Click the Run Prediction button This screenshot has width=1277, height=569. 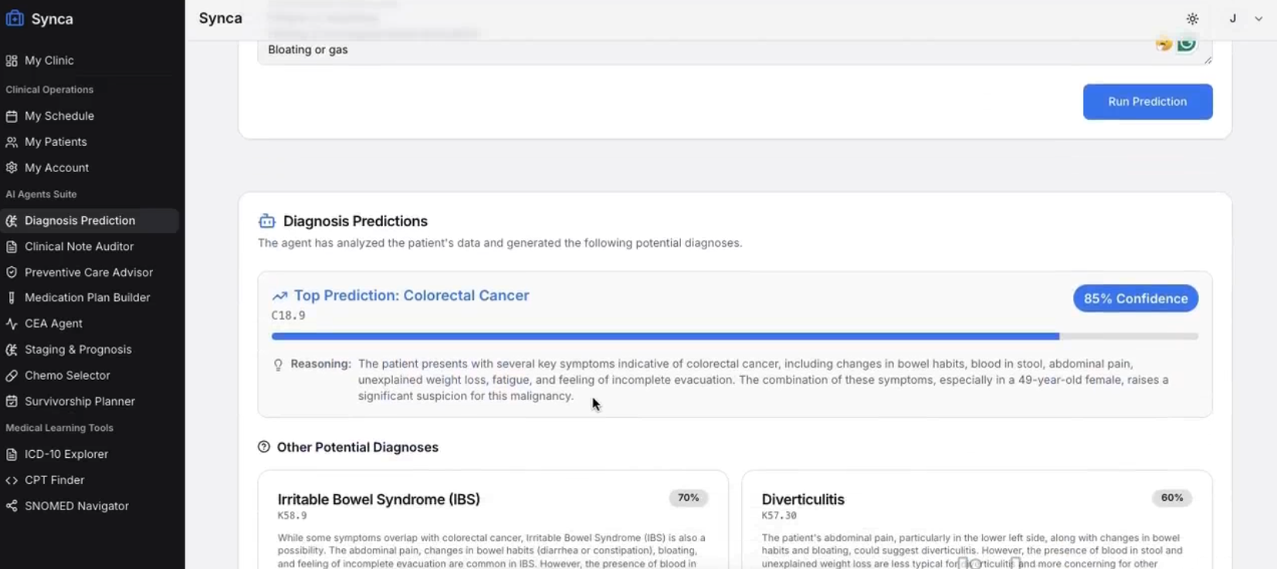1147,102
